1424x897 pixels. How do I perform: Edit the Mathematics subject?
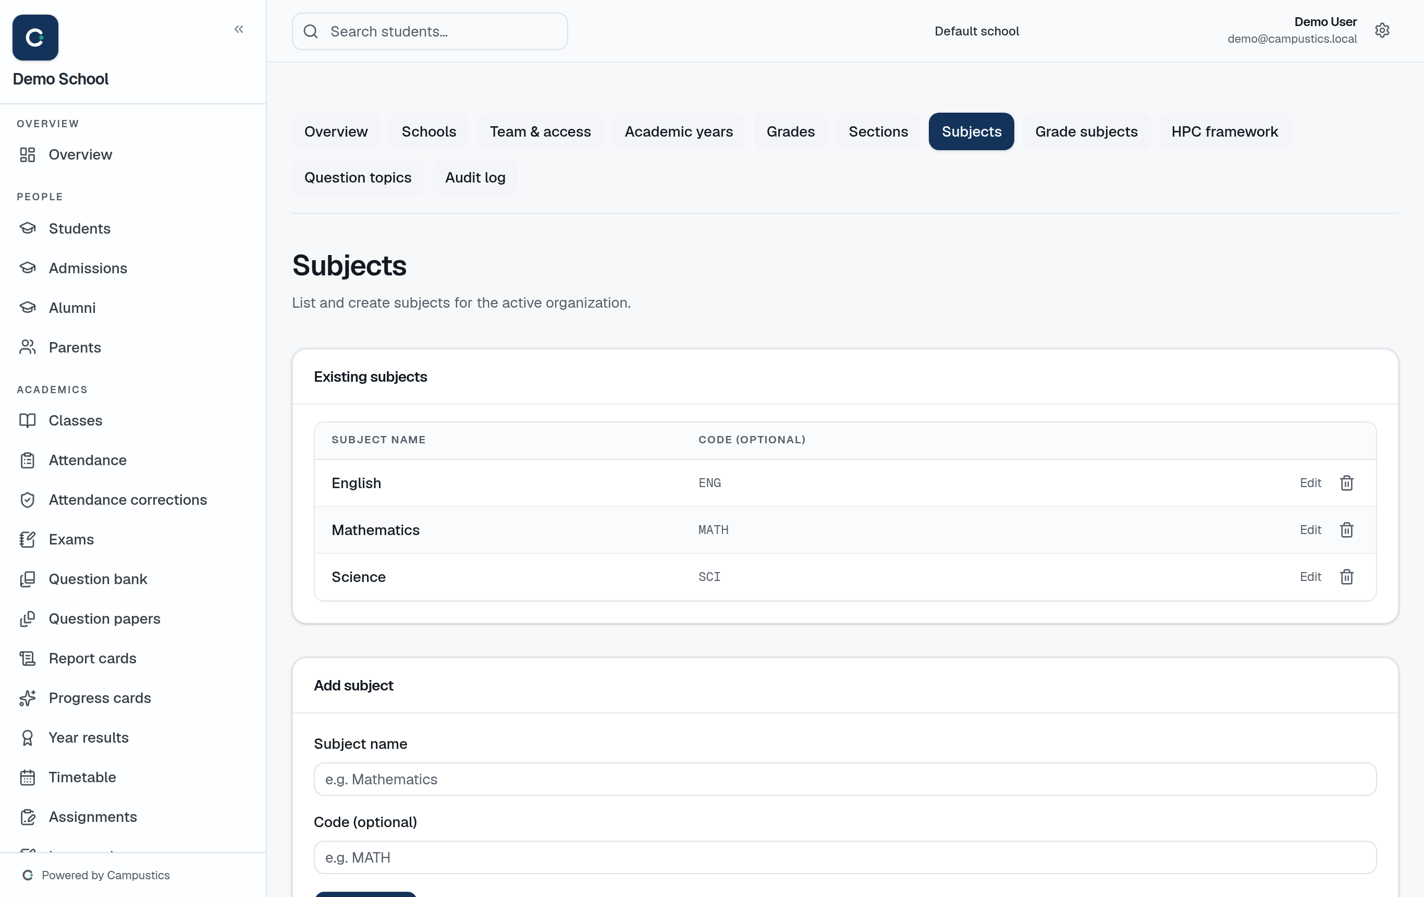coord(1310,530)
